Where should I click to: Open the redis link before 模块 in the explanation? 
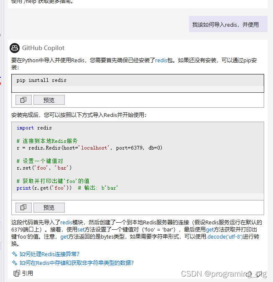pos(66,223)
